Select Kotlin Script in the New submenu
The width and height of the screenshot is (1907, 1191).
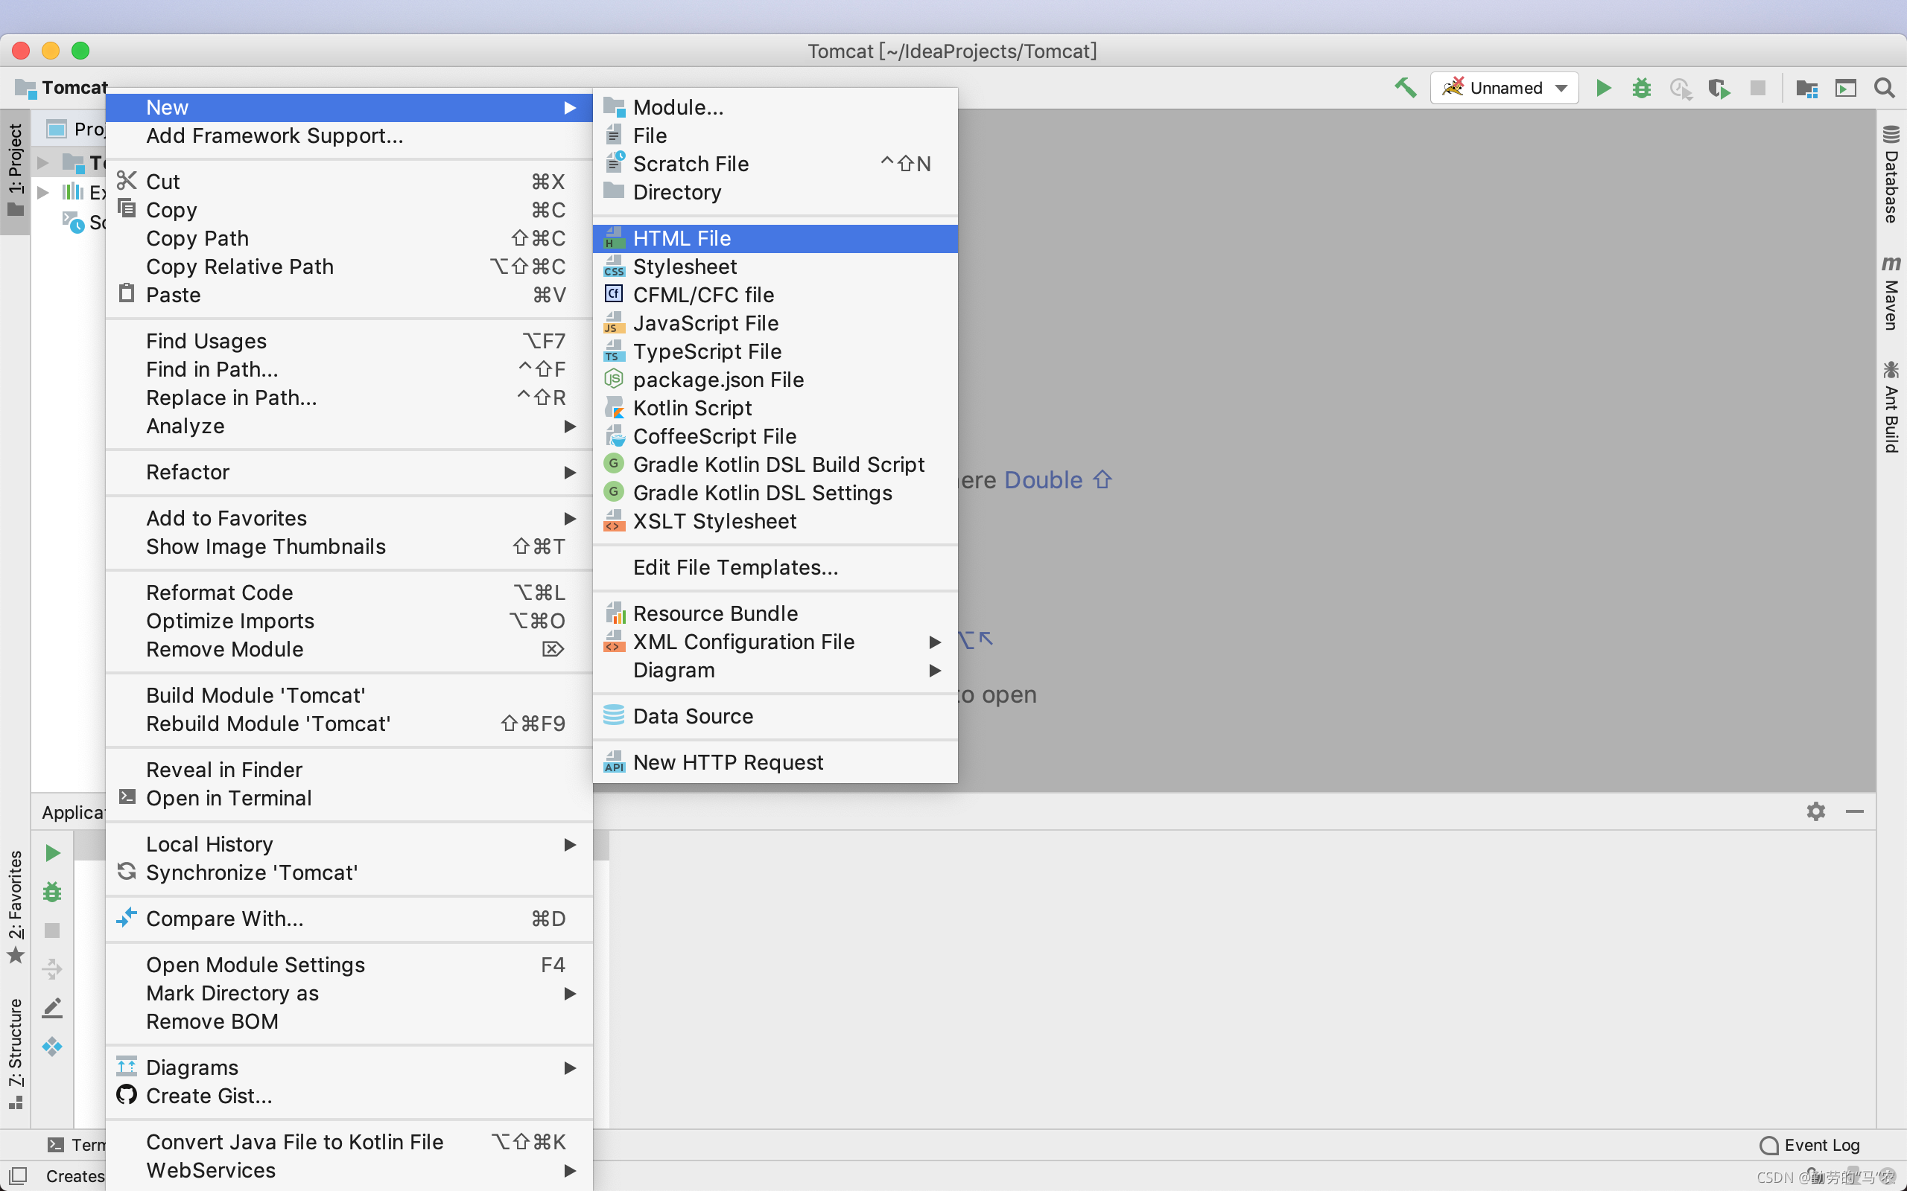(x=775, y=408)
